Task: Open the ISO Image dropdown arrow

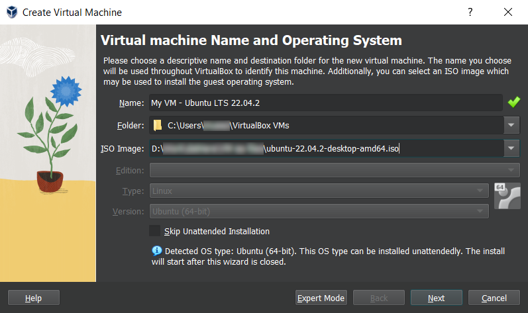Action: pyautogui.click(x=511, y=148)
